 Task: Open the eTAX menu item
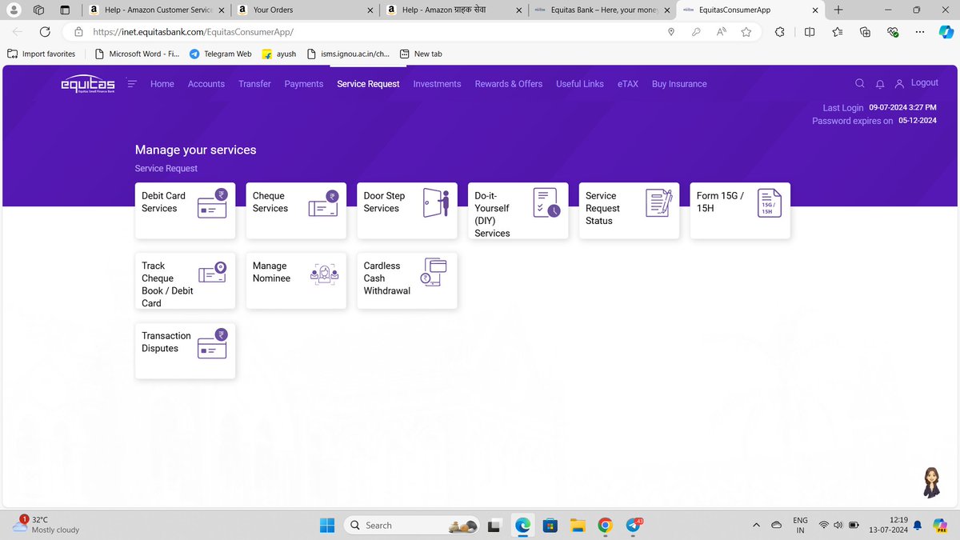point(628,84)
